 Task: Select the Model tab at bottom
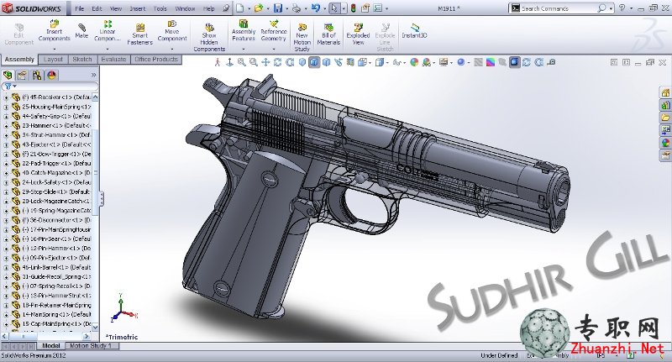point(50,346)
